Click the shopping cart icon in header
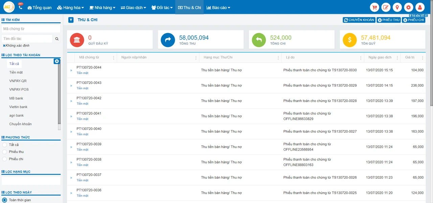Image resolution: width=433 pixels, height=203 pixels. pos(374,7)
